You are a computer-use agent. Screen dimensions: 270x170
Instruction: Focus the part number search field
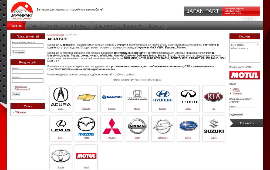[28, 46]
